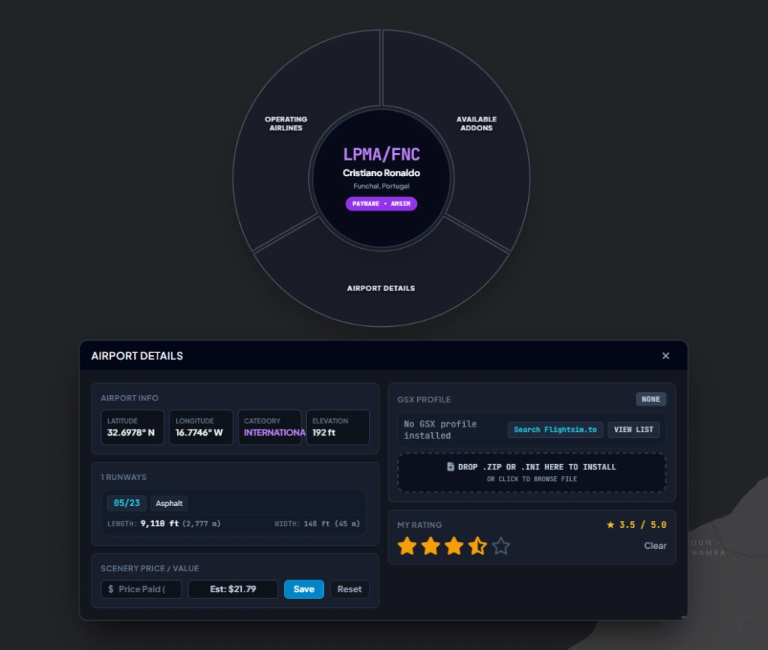Click the No GSX profile installed message
768x650 pixels.
click(x=439, y=430)
